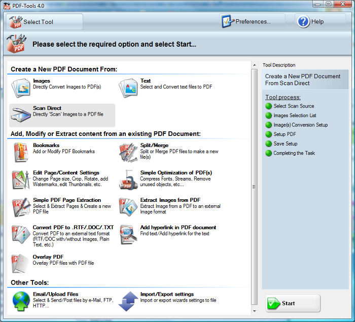Click the Bookmarks tool icon

[x=21, y=153]
